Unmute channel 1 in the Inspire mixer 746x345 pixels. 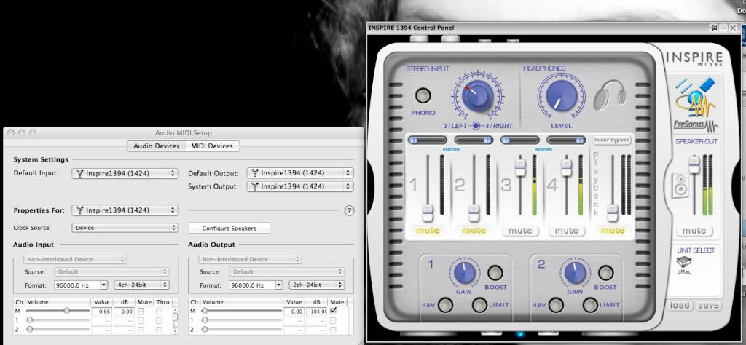click(428, 231)
